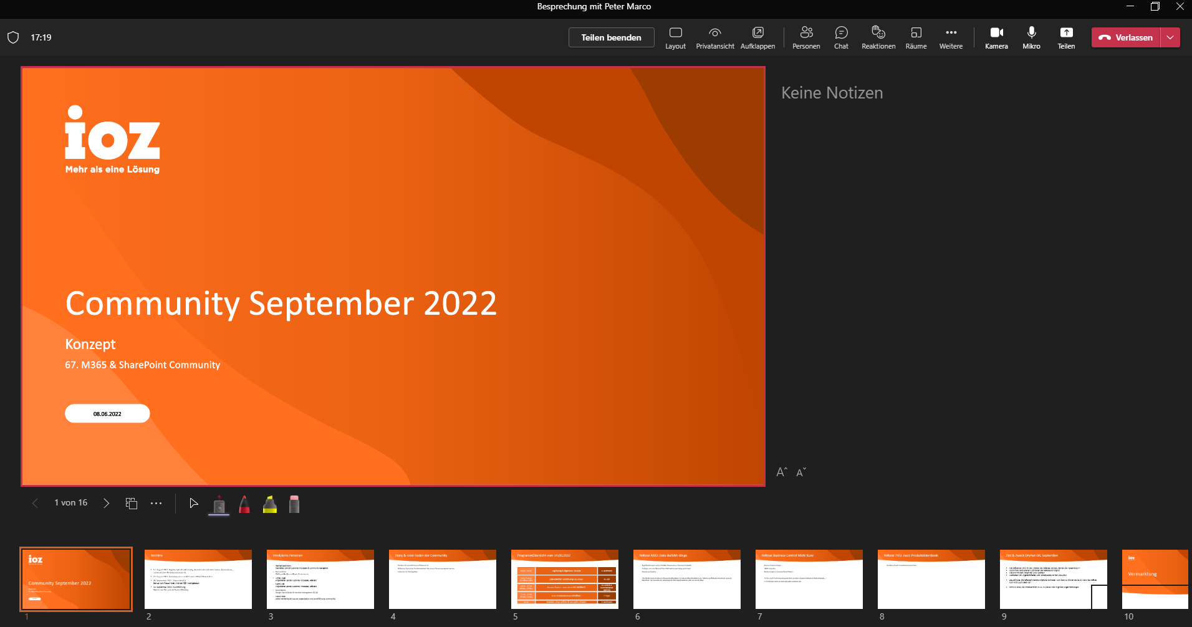Jump to slide 7 thumbnail
This screenshot has width=1192, height=627.
(x=809, y=579)
